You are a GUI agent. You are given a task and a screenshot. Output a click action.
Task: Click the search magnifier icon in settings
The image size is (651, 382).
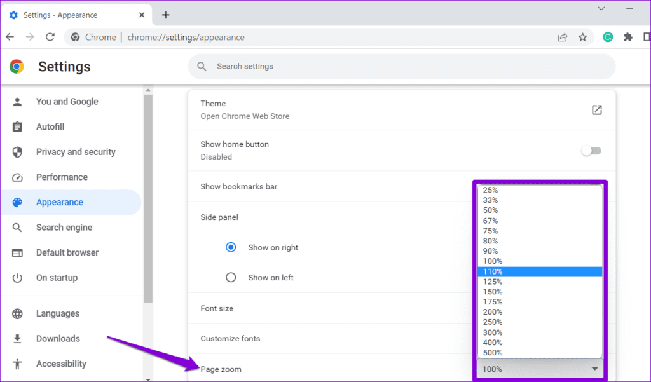tap(202, 67)
